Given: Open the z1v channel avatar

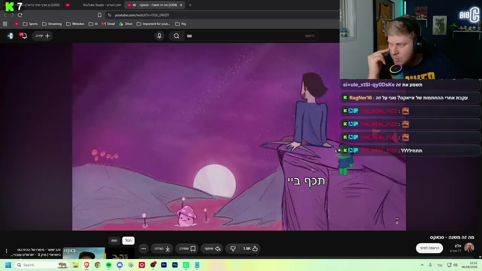Looking at the screenshot, I should (x=469, y=248).
